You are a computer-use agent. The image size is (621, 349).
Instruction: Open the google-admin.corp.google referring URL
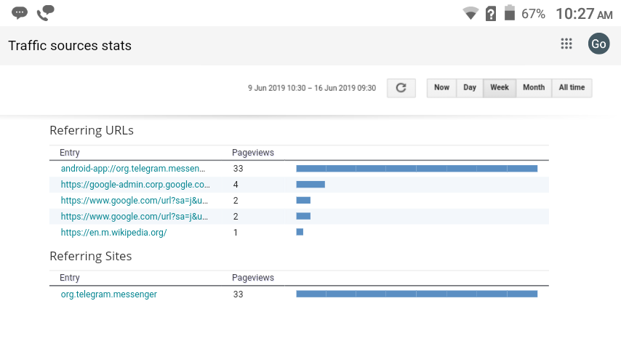[x=135, y=185]
